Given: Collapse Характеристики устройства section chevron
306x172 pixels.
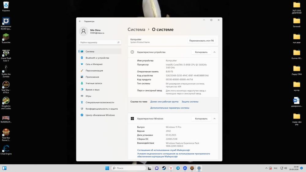Looking at the screenshot, I should coord(215,52).
